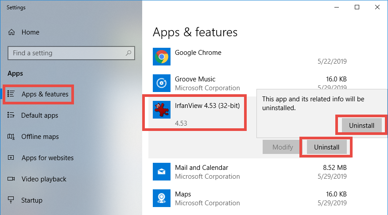Click the Settings window title
This screenshot has width=388, height=215.
click(x=16, y=8)
